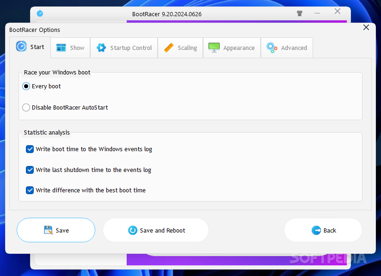Close the BootRacer Options dialog

click(x=366, y=27)
